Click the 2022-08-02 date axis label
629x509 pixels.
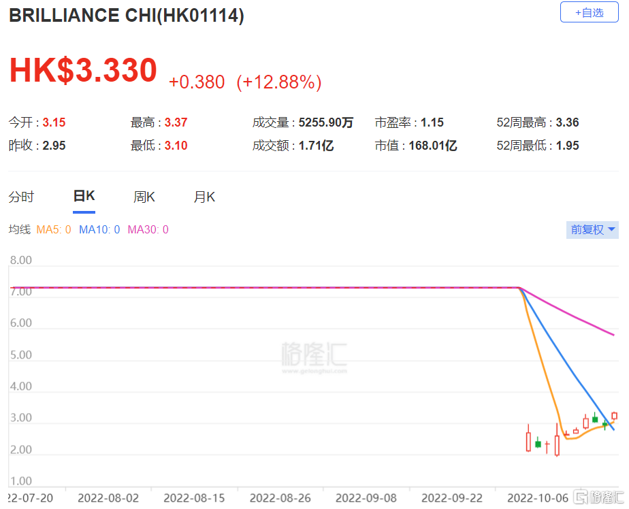108,498
